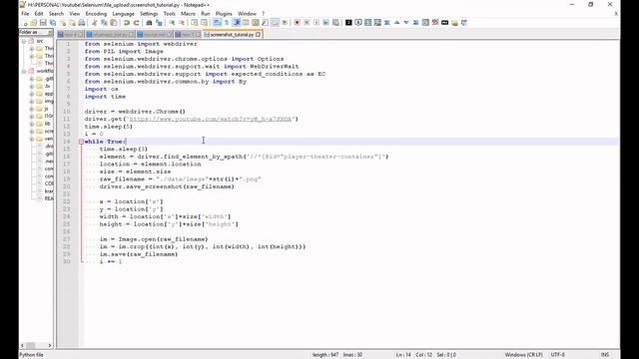Image resolution: width=639 pixels, height=359 pixels.
Task: Collapse the while True code fold marker
Action: (x=81, y=142)
